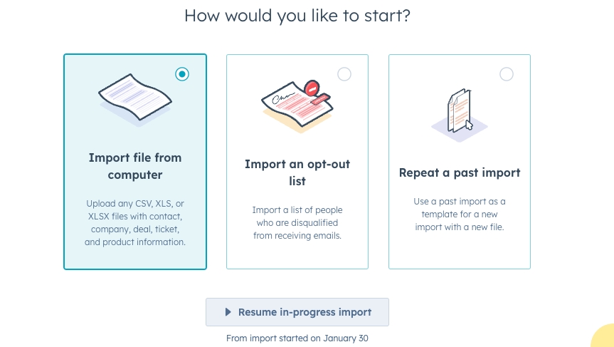Click the opt-out list signed document illustration
Screen dimensions: 614x347
click(292, 103)
